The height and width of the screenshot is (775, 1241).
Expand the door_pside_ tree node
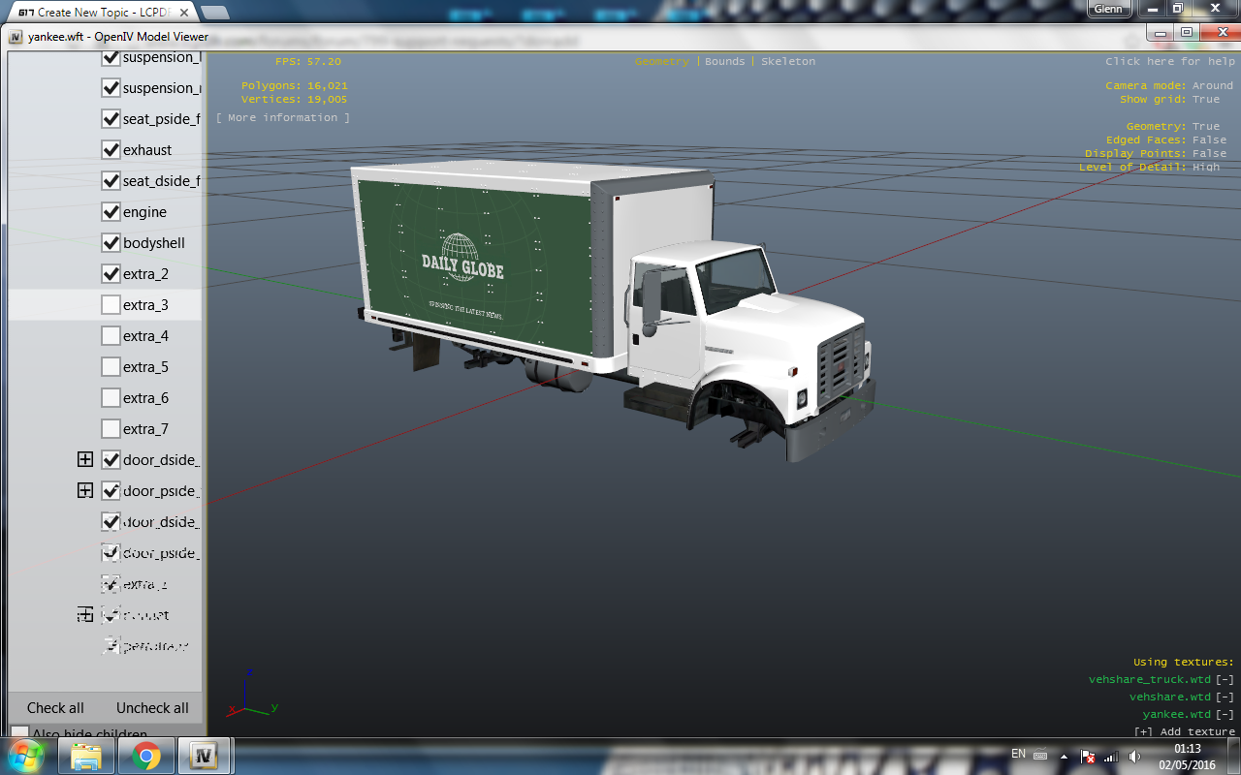click(x=85, y=491)
